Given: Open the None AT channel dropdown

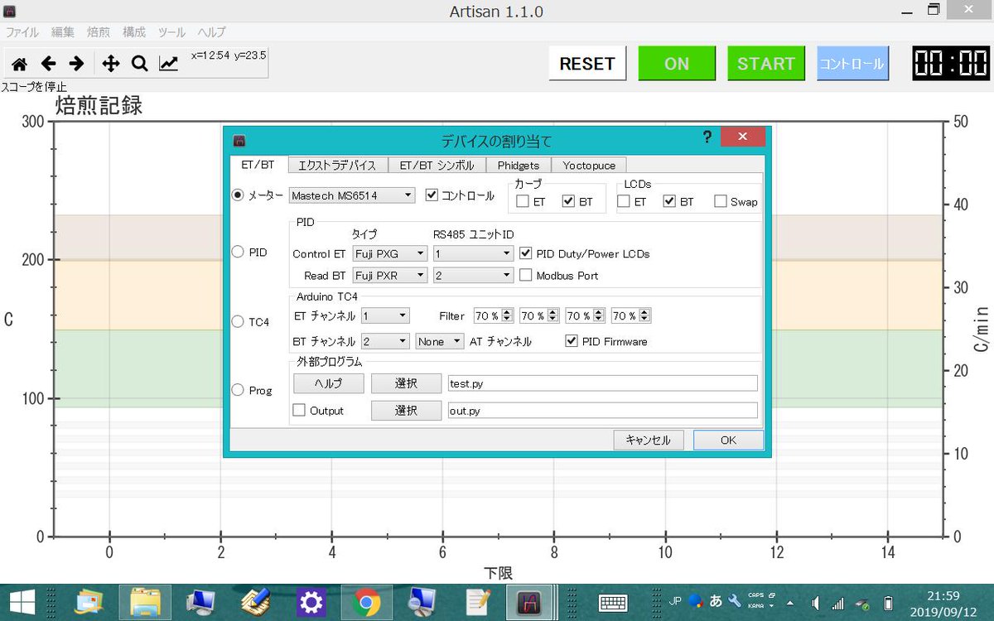Looking at the screenshot, I should point(440,341).
